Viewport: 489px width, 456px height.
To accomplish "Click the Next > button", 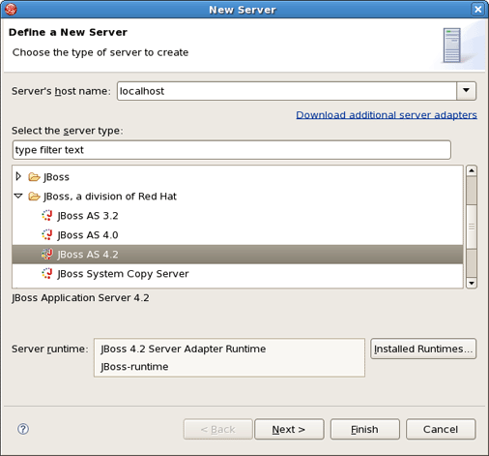I will coord(289,429).
